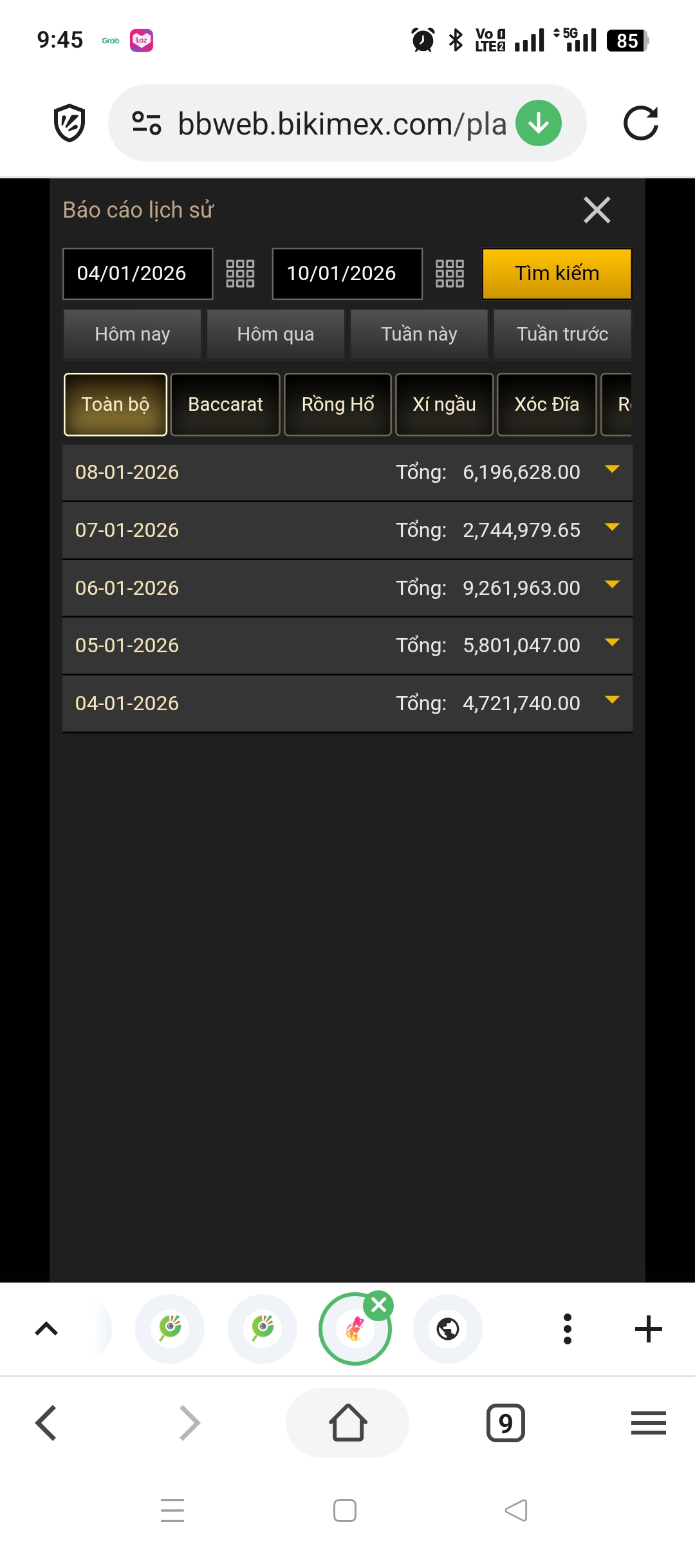Select the Xóc Đĩa game tab
This screenshot has height=1553, width=695.
pos(546,404)
